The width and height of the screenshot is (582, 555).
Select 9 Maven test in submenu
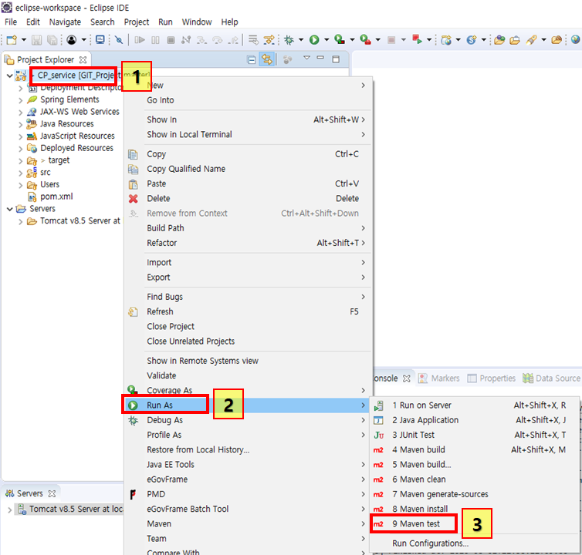475,524
